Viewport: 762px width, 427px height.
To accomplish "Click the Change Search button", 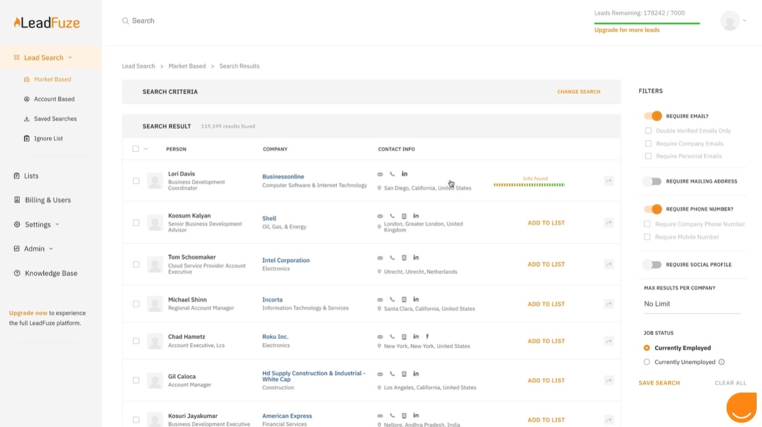I will [579, 92].
